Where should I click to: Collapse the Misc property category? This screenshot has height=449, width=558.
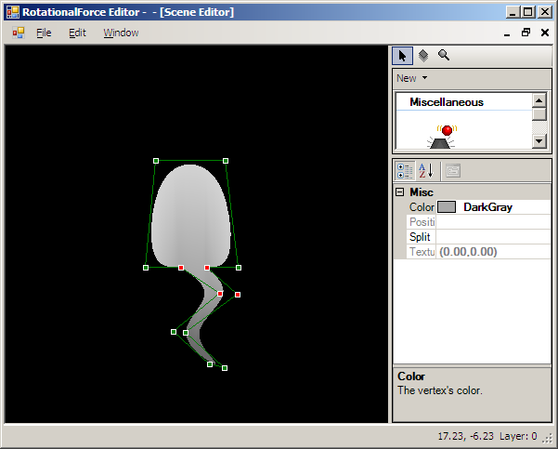[399, 192]
